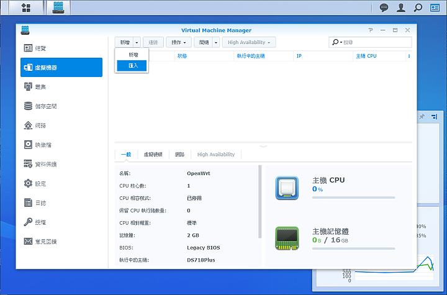
Task: Click the help question mark icon
Action: (370, 30)
